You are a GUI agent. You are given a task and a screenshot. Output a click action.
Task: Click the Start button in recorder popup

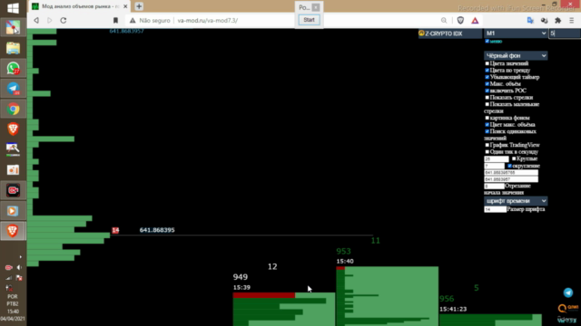[309, 20]
